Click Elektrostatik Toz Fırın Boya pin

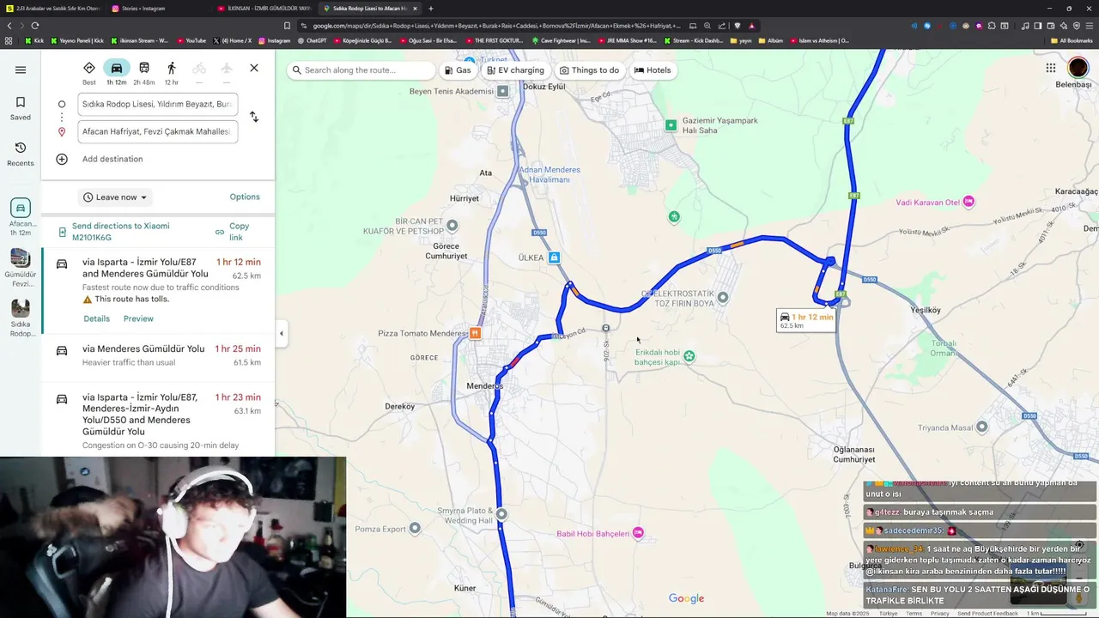coord(723,297)
